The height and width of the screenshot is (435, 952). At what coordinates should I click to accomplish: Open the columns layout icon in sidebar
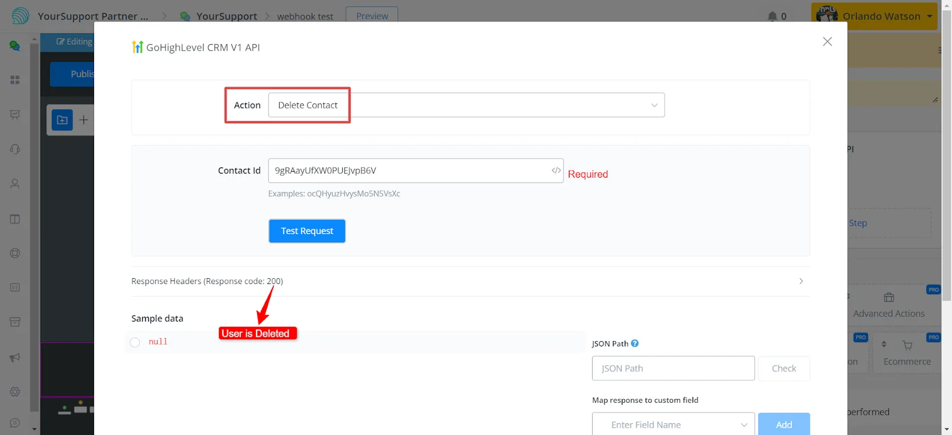tap(15, 219)
